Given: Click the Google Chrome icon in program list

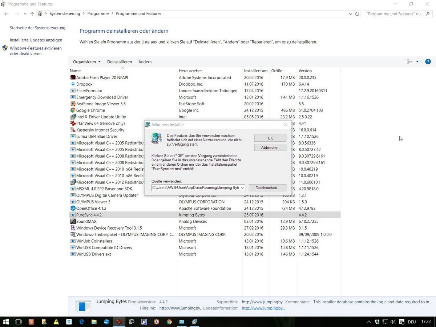Looking at the screenshot, I should (x=73, y=110).
